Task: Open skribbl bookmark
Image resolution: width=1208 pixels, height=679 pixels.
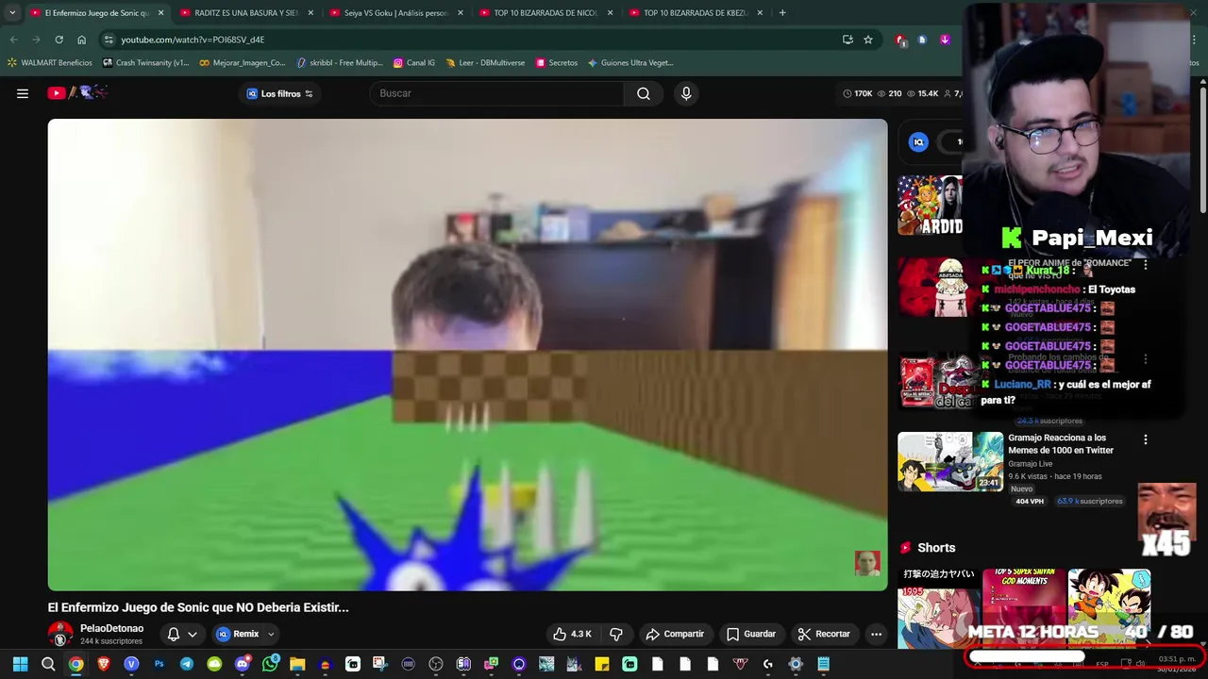Action: tap(340, 63)
